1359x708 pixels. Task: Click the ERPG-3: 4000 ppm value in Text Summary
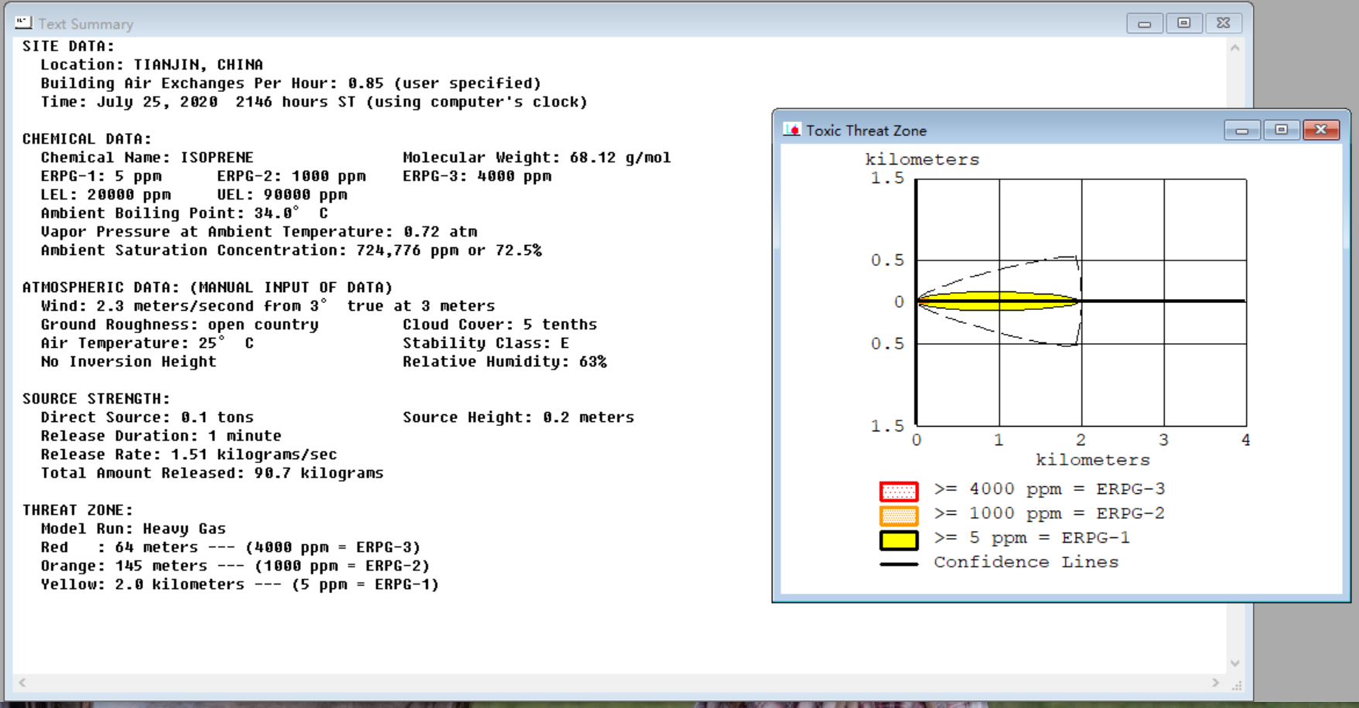(x=477, y=176)
